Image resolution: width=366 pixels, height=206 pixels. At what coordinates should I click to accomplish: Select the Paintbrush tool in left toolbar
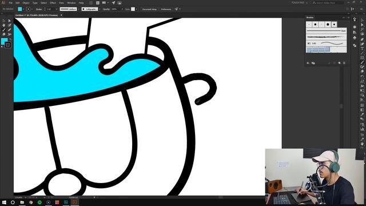point(4,30)
